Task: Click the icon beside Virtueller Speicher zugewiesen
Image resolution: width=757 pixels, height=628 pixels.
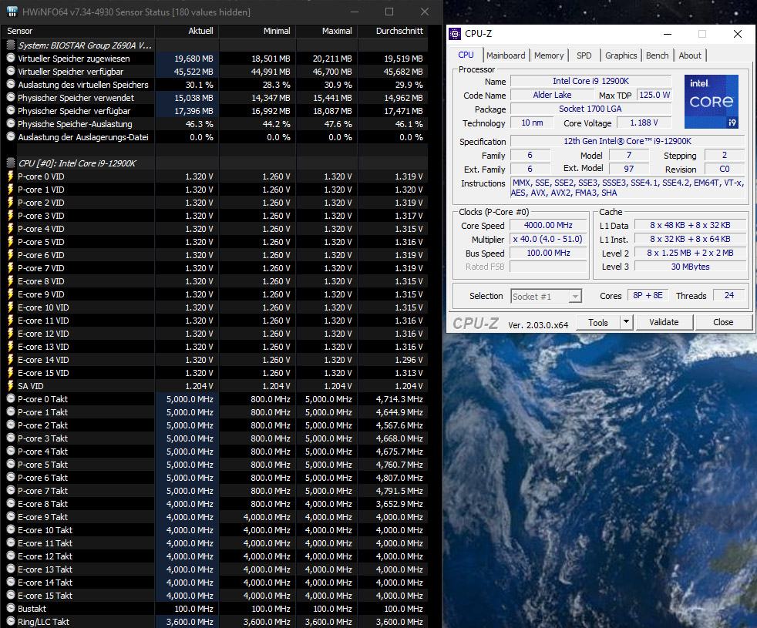Action: [11, 58]
